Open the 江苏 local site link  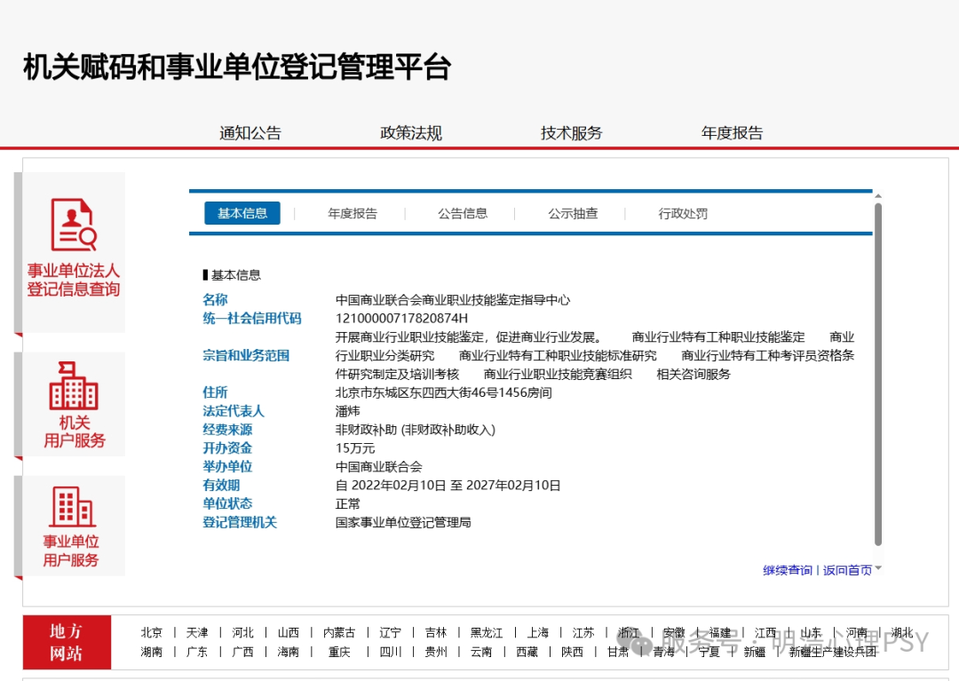(x=583, y=633)
